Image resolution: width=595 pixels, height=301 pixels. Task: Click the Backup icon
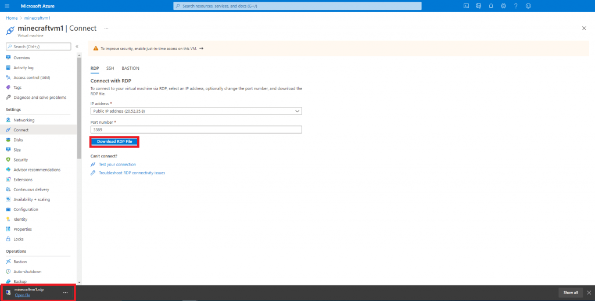click(8, 282)
